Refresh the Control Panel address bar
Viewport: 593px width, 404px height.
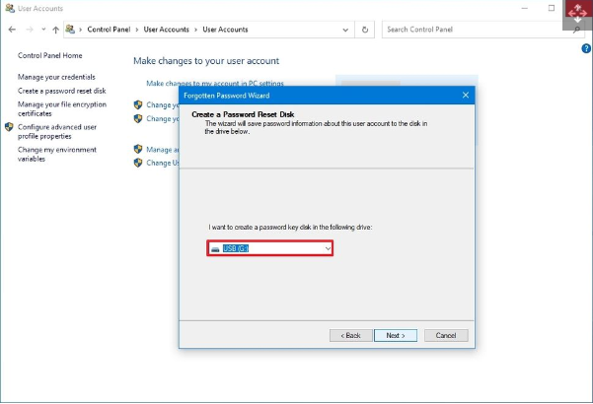tap(366, 30)
